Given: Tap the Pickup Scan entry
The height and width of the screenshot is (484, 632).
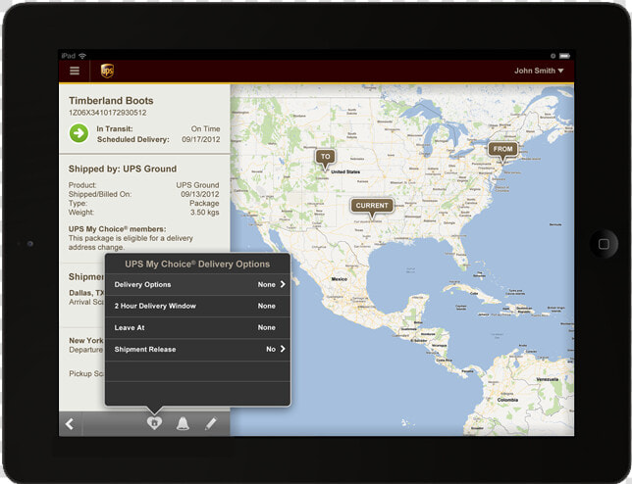Looking at the screenshot, I should click(86, 373).
